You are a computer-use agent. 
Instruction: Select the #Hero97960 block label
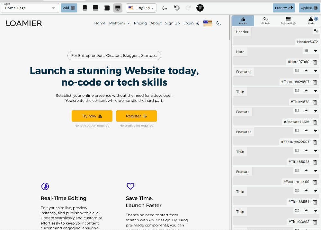click(x=299, y=62)
